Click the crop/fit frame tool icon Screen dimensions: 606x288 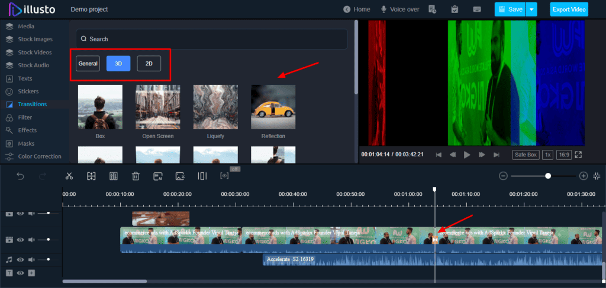tap(91, 176)
